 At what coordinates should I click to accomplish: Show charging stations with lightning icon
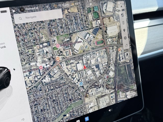(125, 38)
